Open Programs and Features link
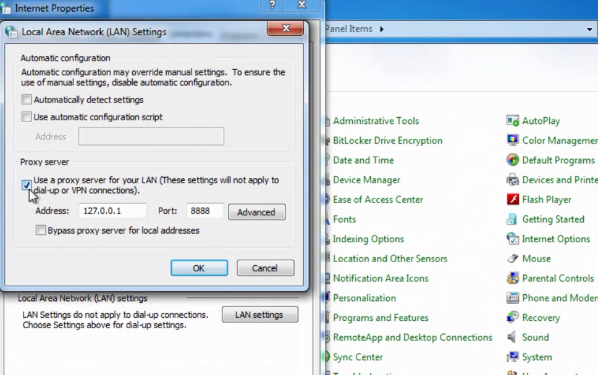598x375 pixels. [381, 318]
